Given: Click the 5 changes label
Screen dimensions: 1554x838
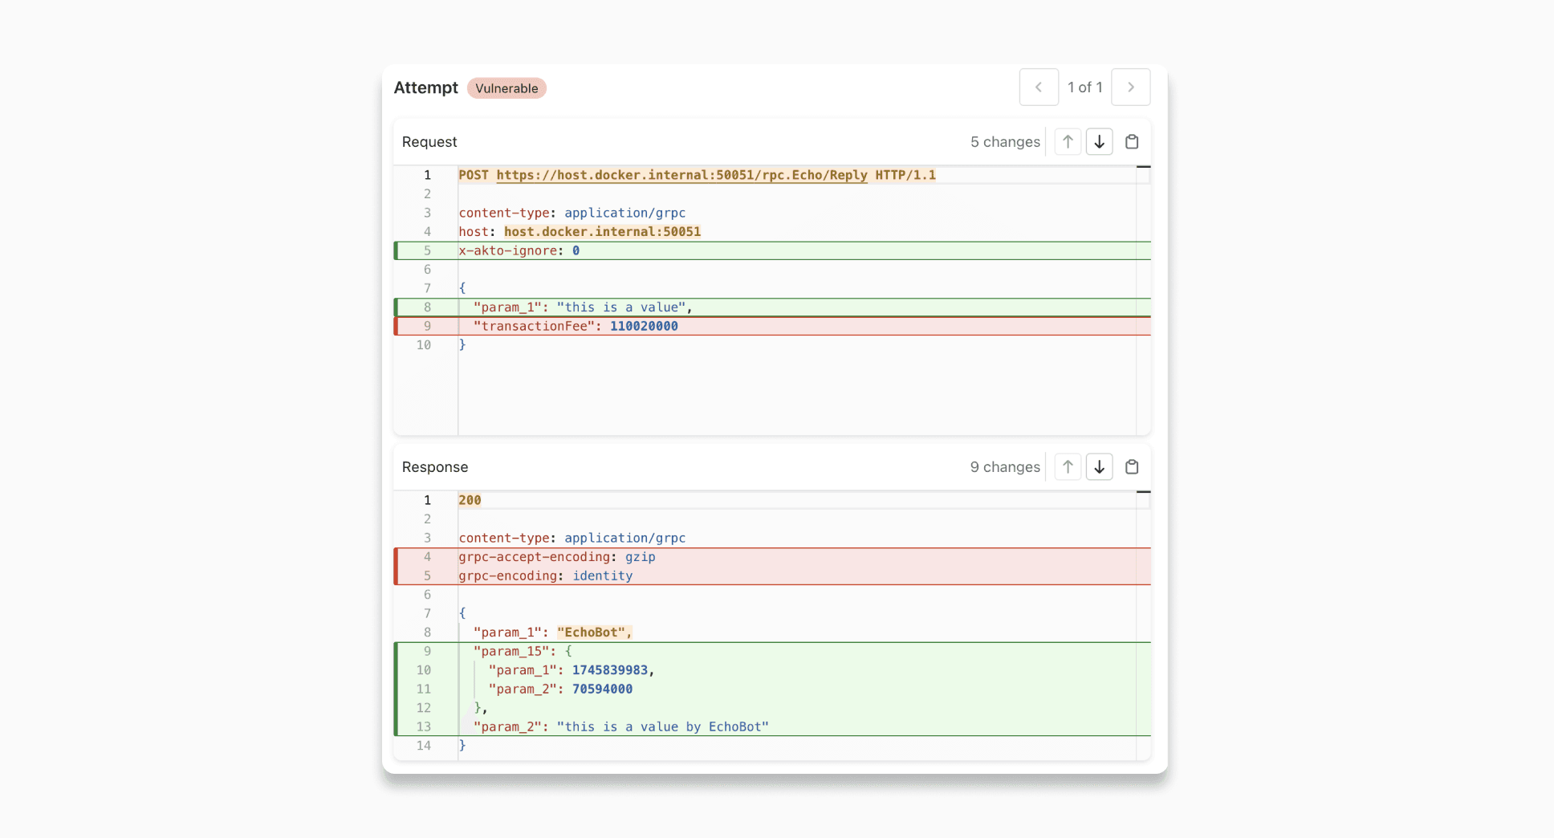Looking at the screenshot, I should [x=1004, y=141].
